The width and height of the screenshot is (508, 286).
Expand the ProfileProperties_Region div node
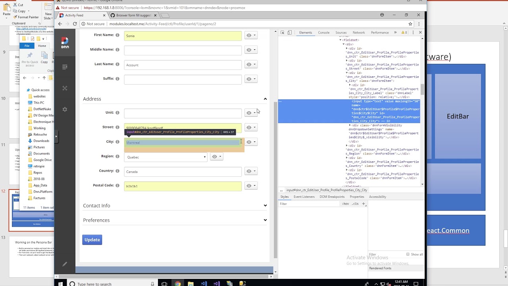click(x=347, y=146)
